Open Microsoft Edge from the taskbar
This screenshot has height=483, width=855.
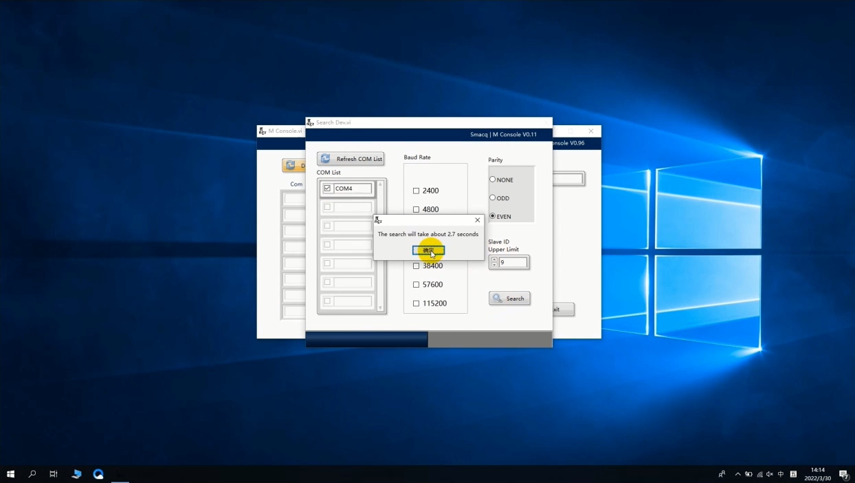click(98, 474)
